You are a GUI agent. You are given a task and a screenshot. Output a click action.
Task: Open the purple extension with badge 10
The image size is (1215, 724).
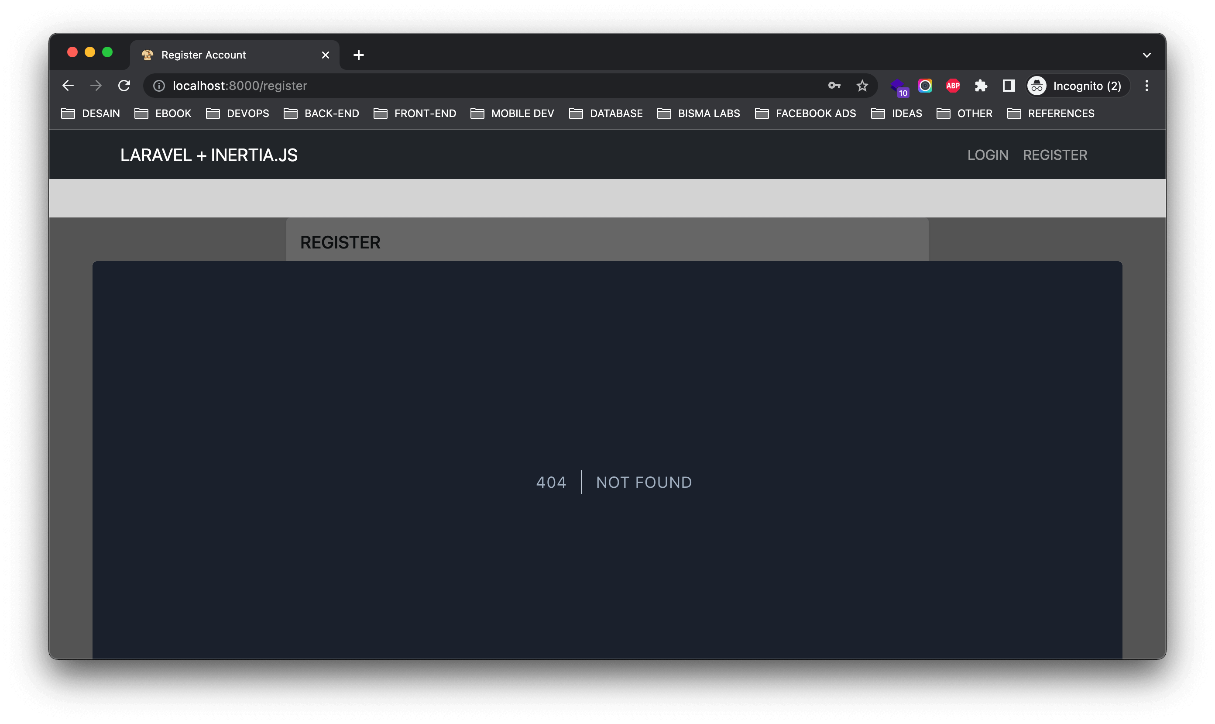(898, 87)
